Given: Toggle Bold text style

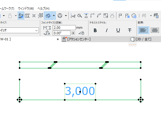Looking at the screenshot, I should point(95,30).
